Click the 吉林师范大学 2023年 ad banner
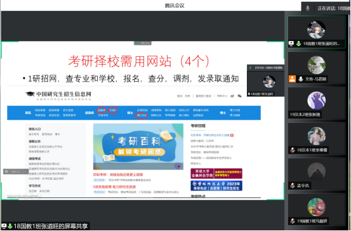This screenshot has height=231, width=351. pos(216,185)
